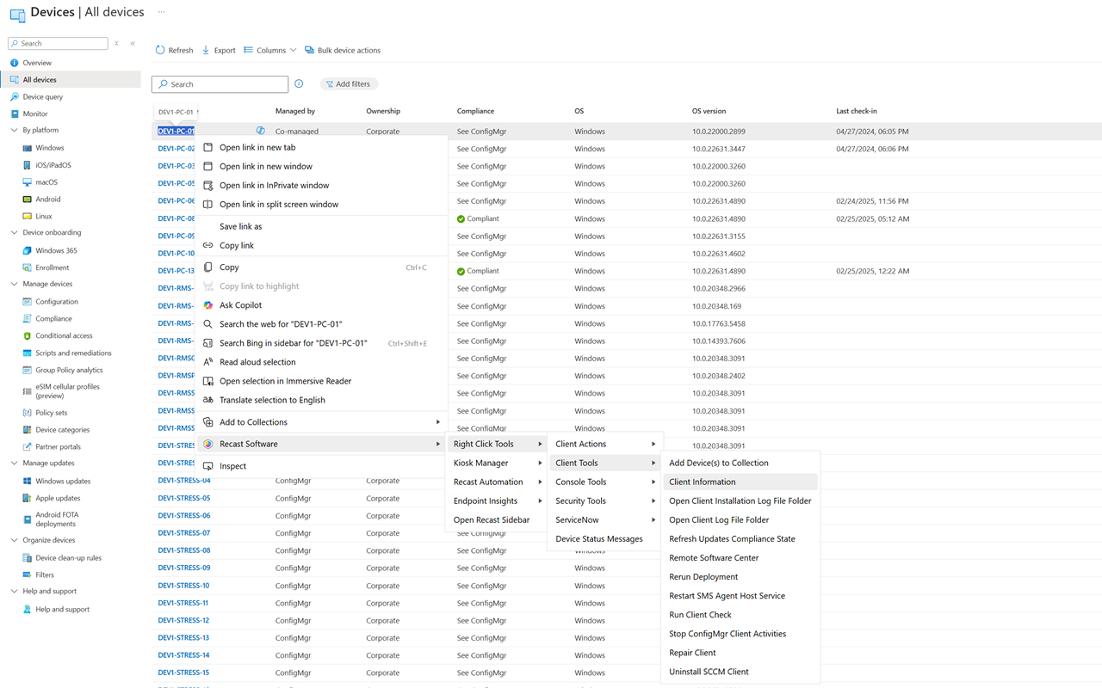Image resolution: width=1102 pixels, height=688 pixels.
Task: Collapse the Help and support section
Action: pyautogui.click(x=14, y=592)
